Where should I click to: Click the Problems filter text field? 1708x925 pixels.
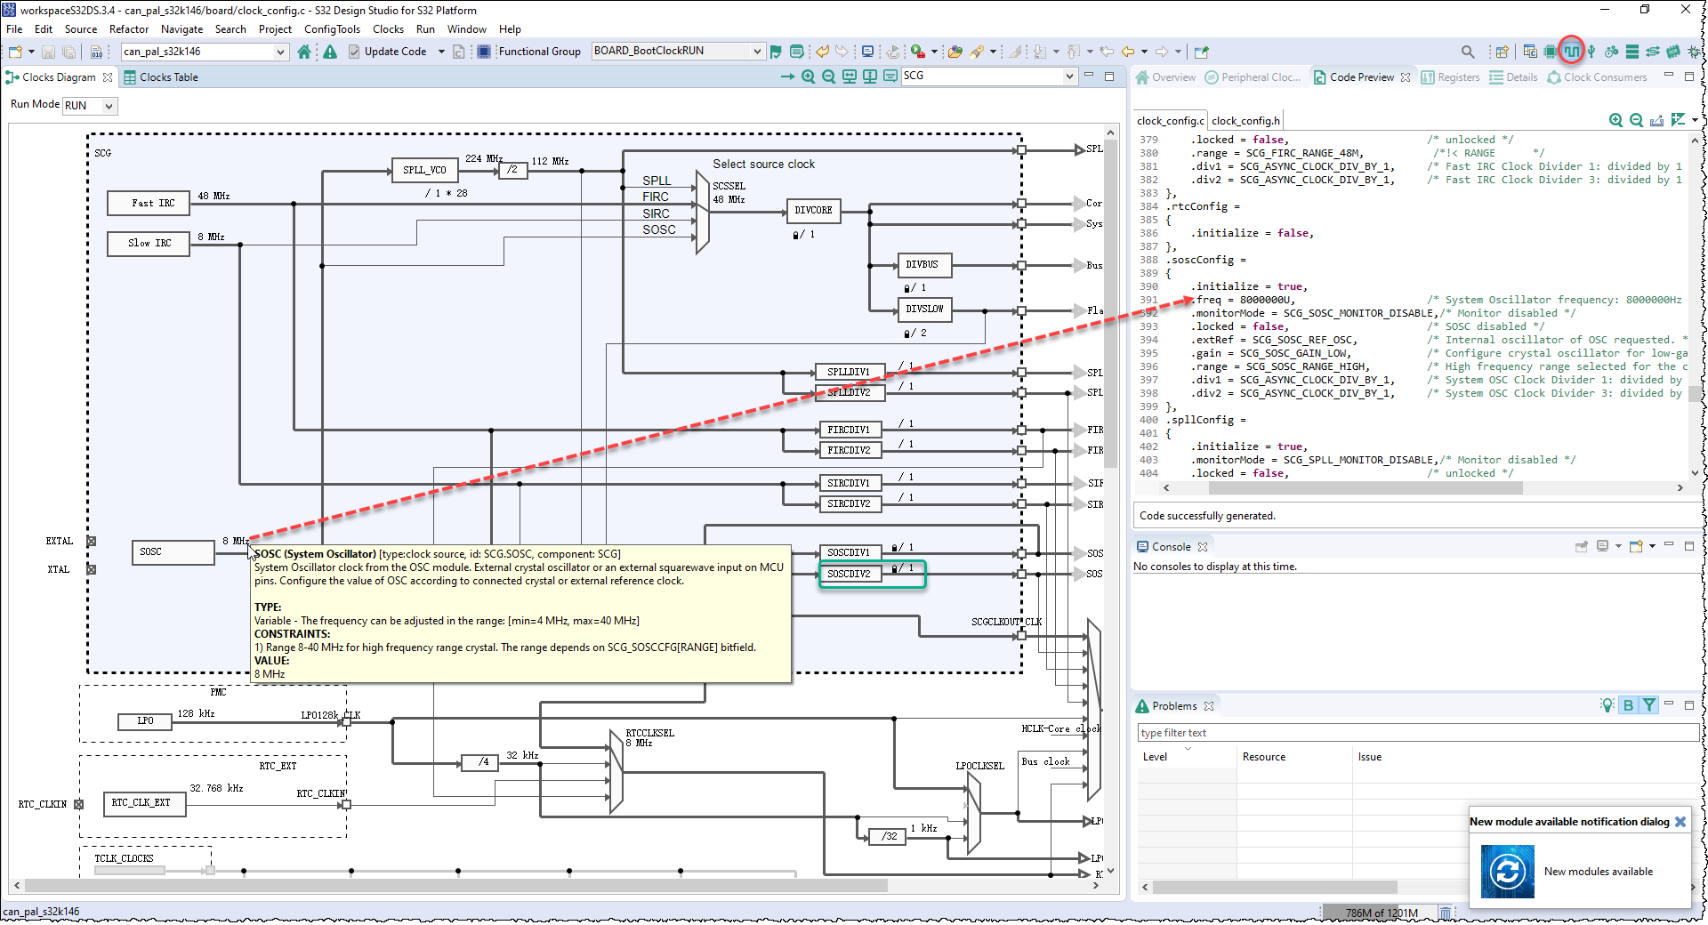click(x=1417, y=733)
